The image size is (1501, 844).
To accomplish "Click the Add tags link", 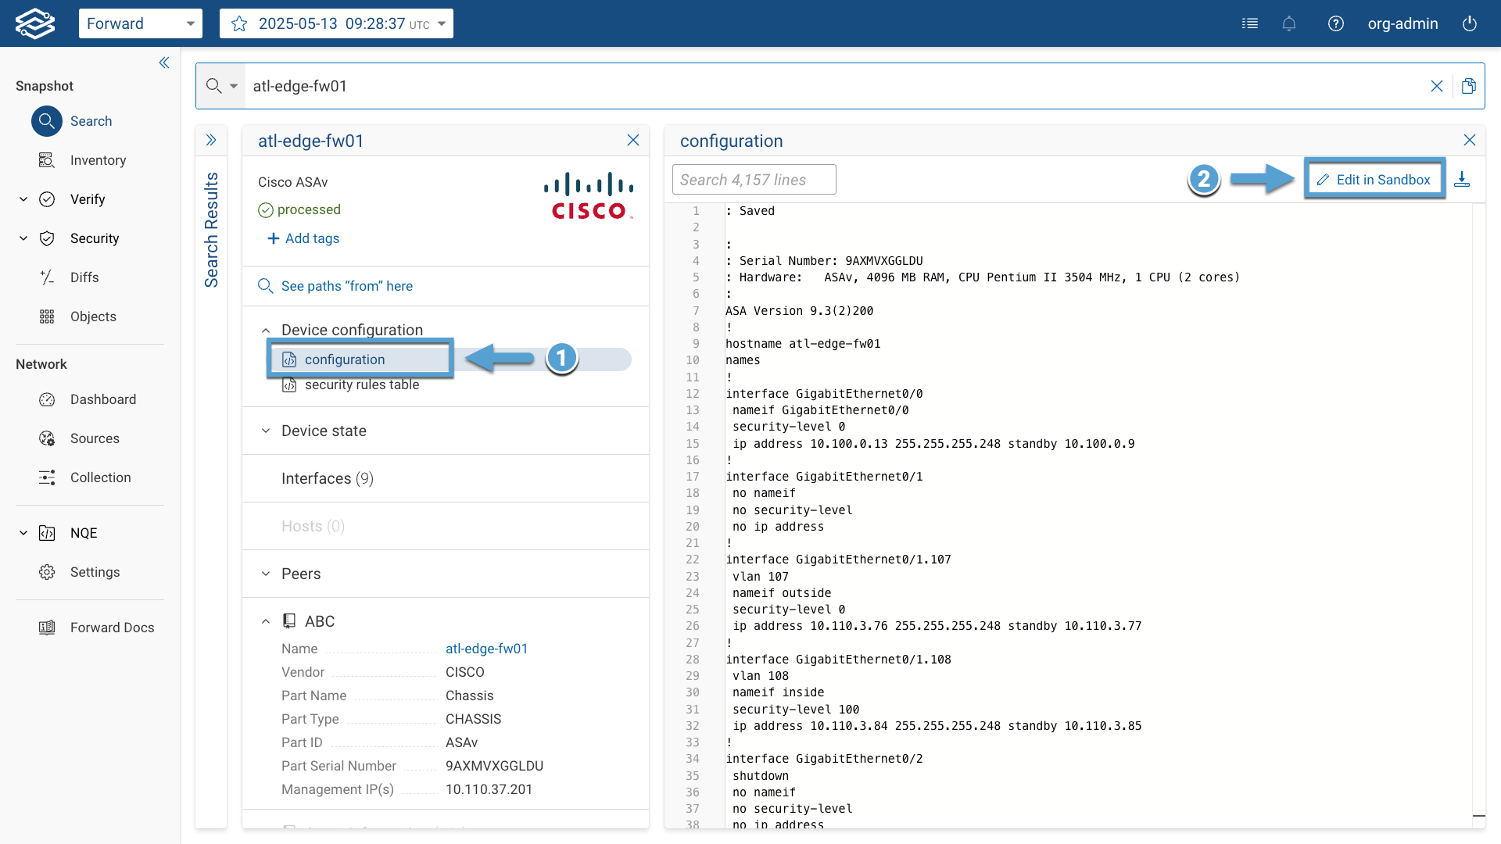I will point(303,238).
